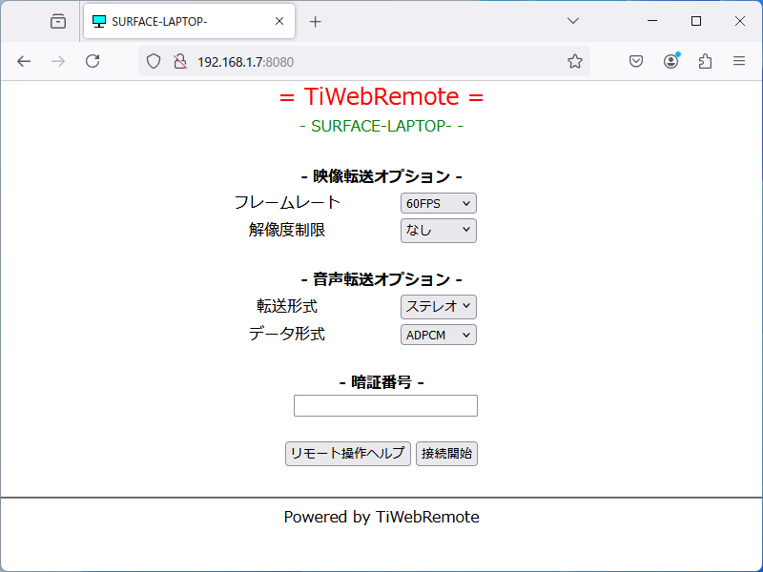Open the tracking protection shield panel
This screenshot has width=763, height=572.
point(153,61)
